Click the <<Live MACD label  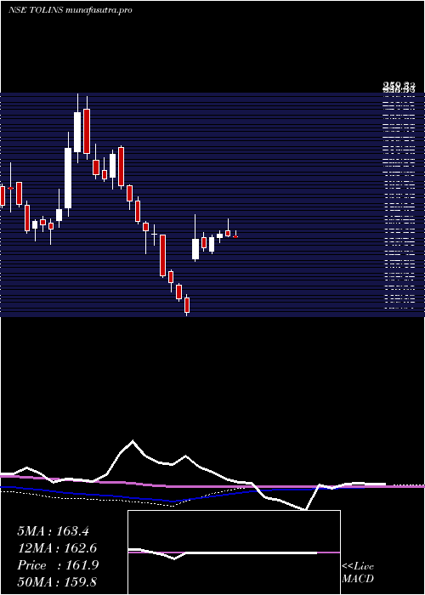pos(358,573)
